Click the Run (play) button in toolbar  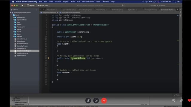(22, 5)
